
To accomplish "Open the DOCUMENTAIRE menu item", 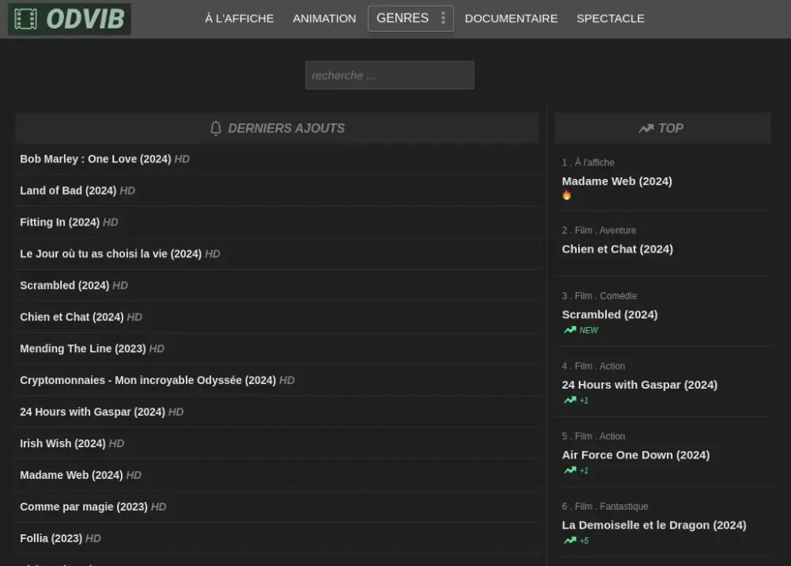I will point(511,19).
